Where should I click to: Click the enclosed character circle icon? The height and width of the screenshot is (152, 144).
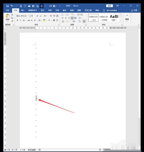point(57,20)
